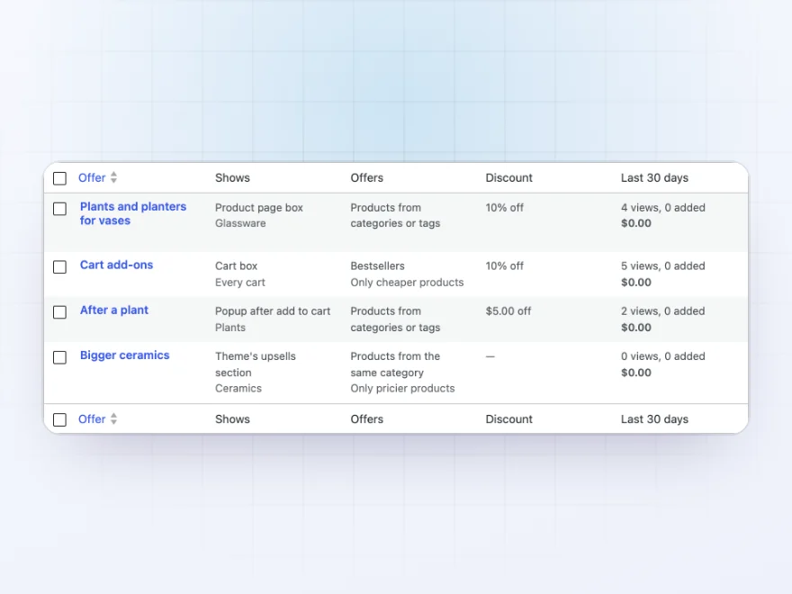Screen dimensions: 792x594
Task: Tick the select-all checkbox in the table header
Action: pos(59,178)
